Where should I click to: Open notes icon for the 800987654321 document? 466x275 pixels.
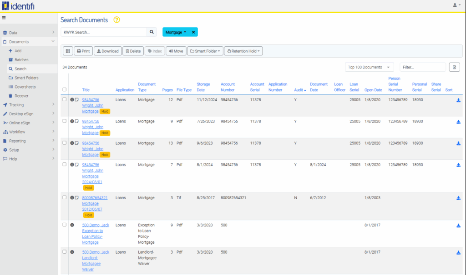(76, 198)
